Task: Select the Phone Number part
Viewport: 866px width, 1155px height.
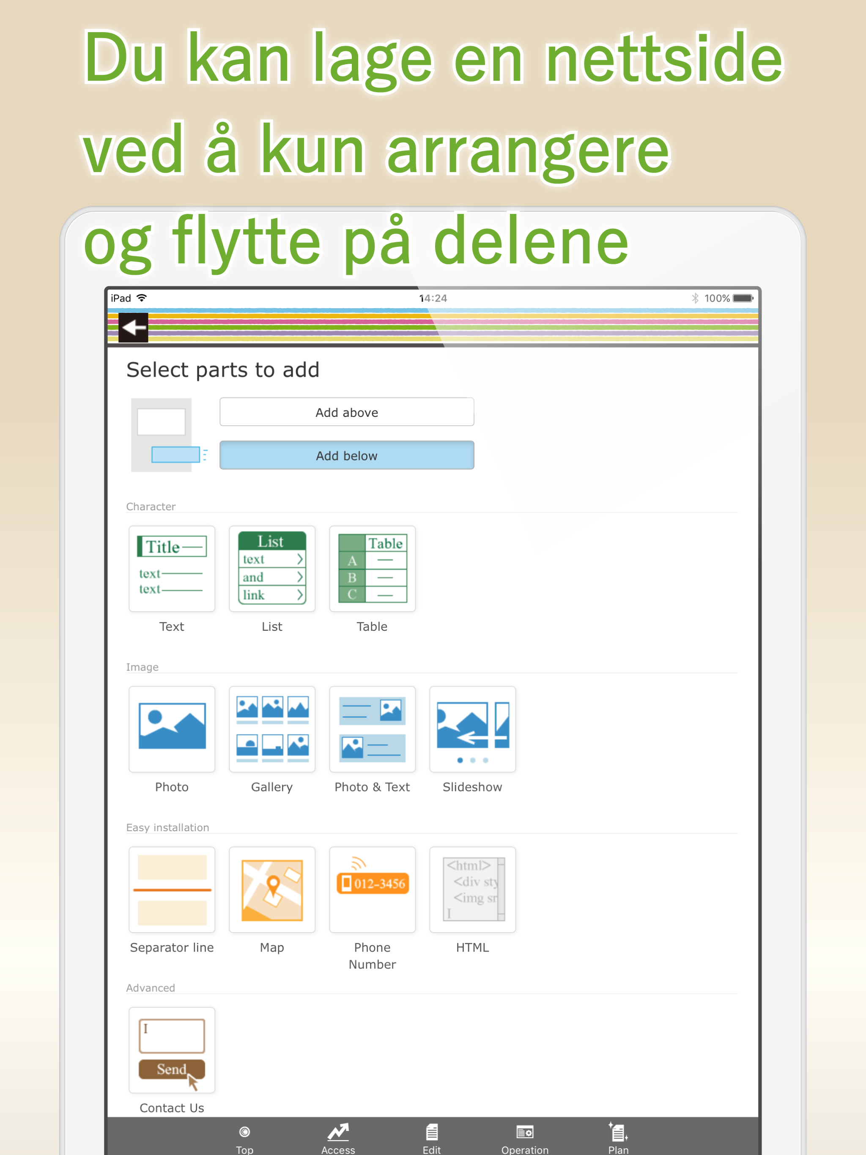Action: (372, 889)
